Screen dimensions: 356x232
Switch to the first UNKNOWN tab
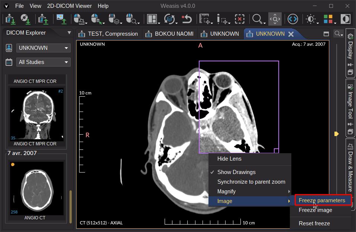pos(220,34)
